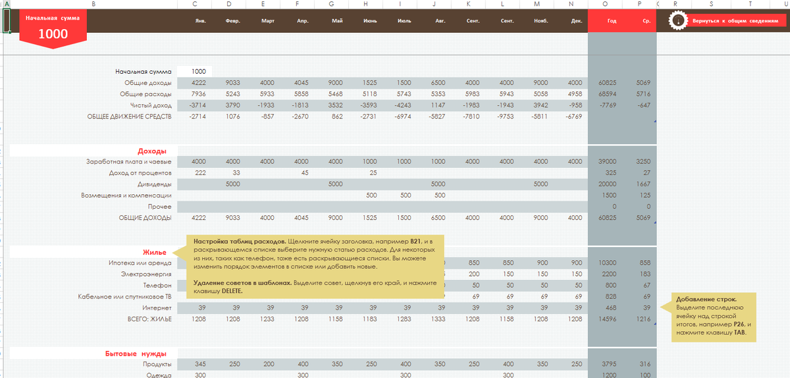This screenshot has height=378, width=790.
Task: Select the Бытовые нужды heading cell
Action: (92, 353)
